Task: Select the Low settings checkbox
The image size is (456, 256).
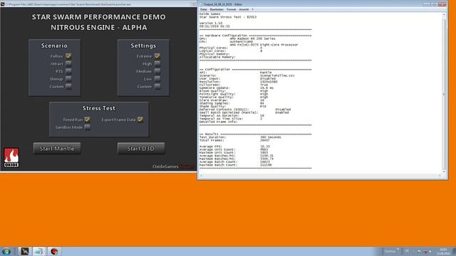Action: click(157, 79)
